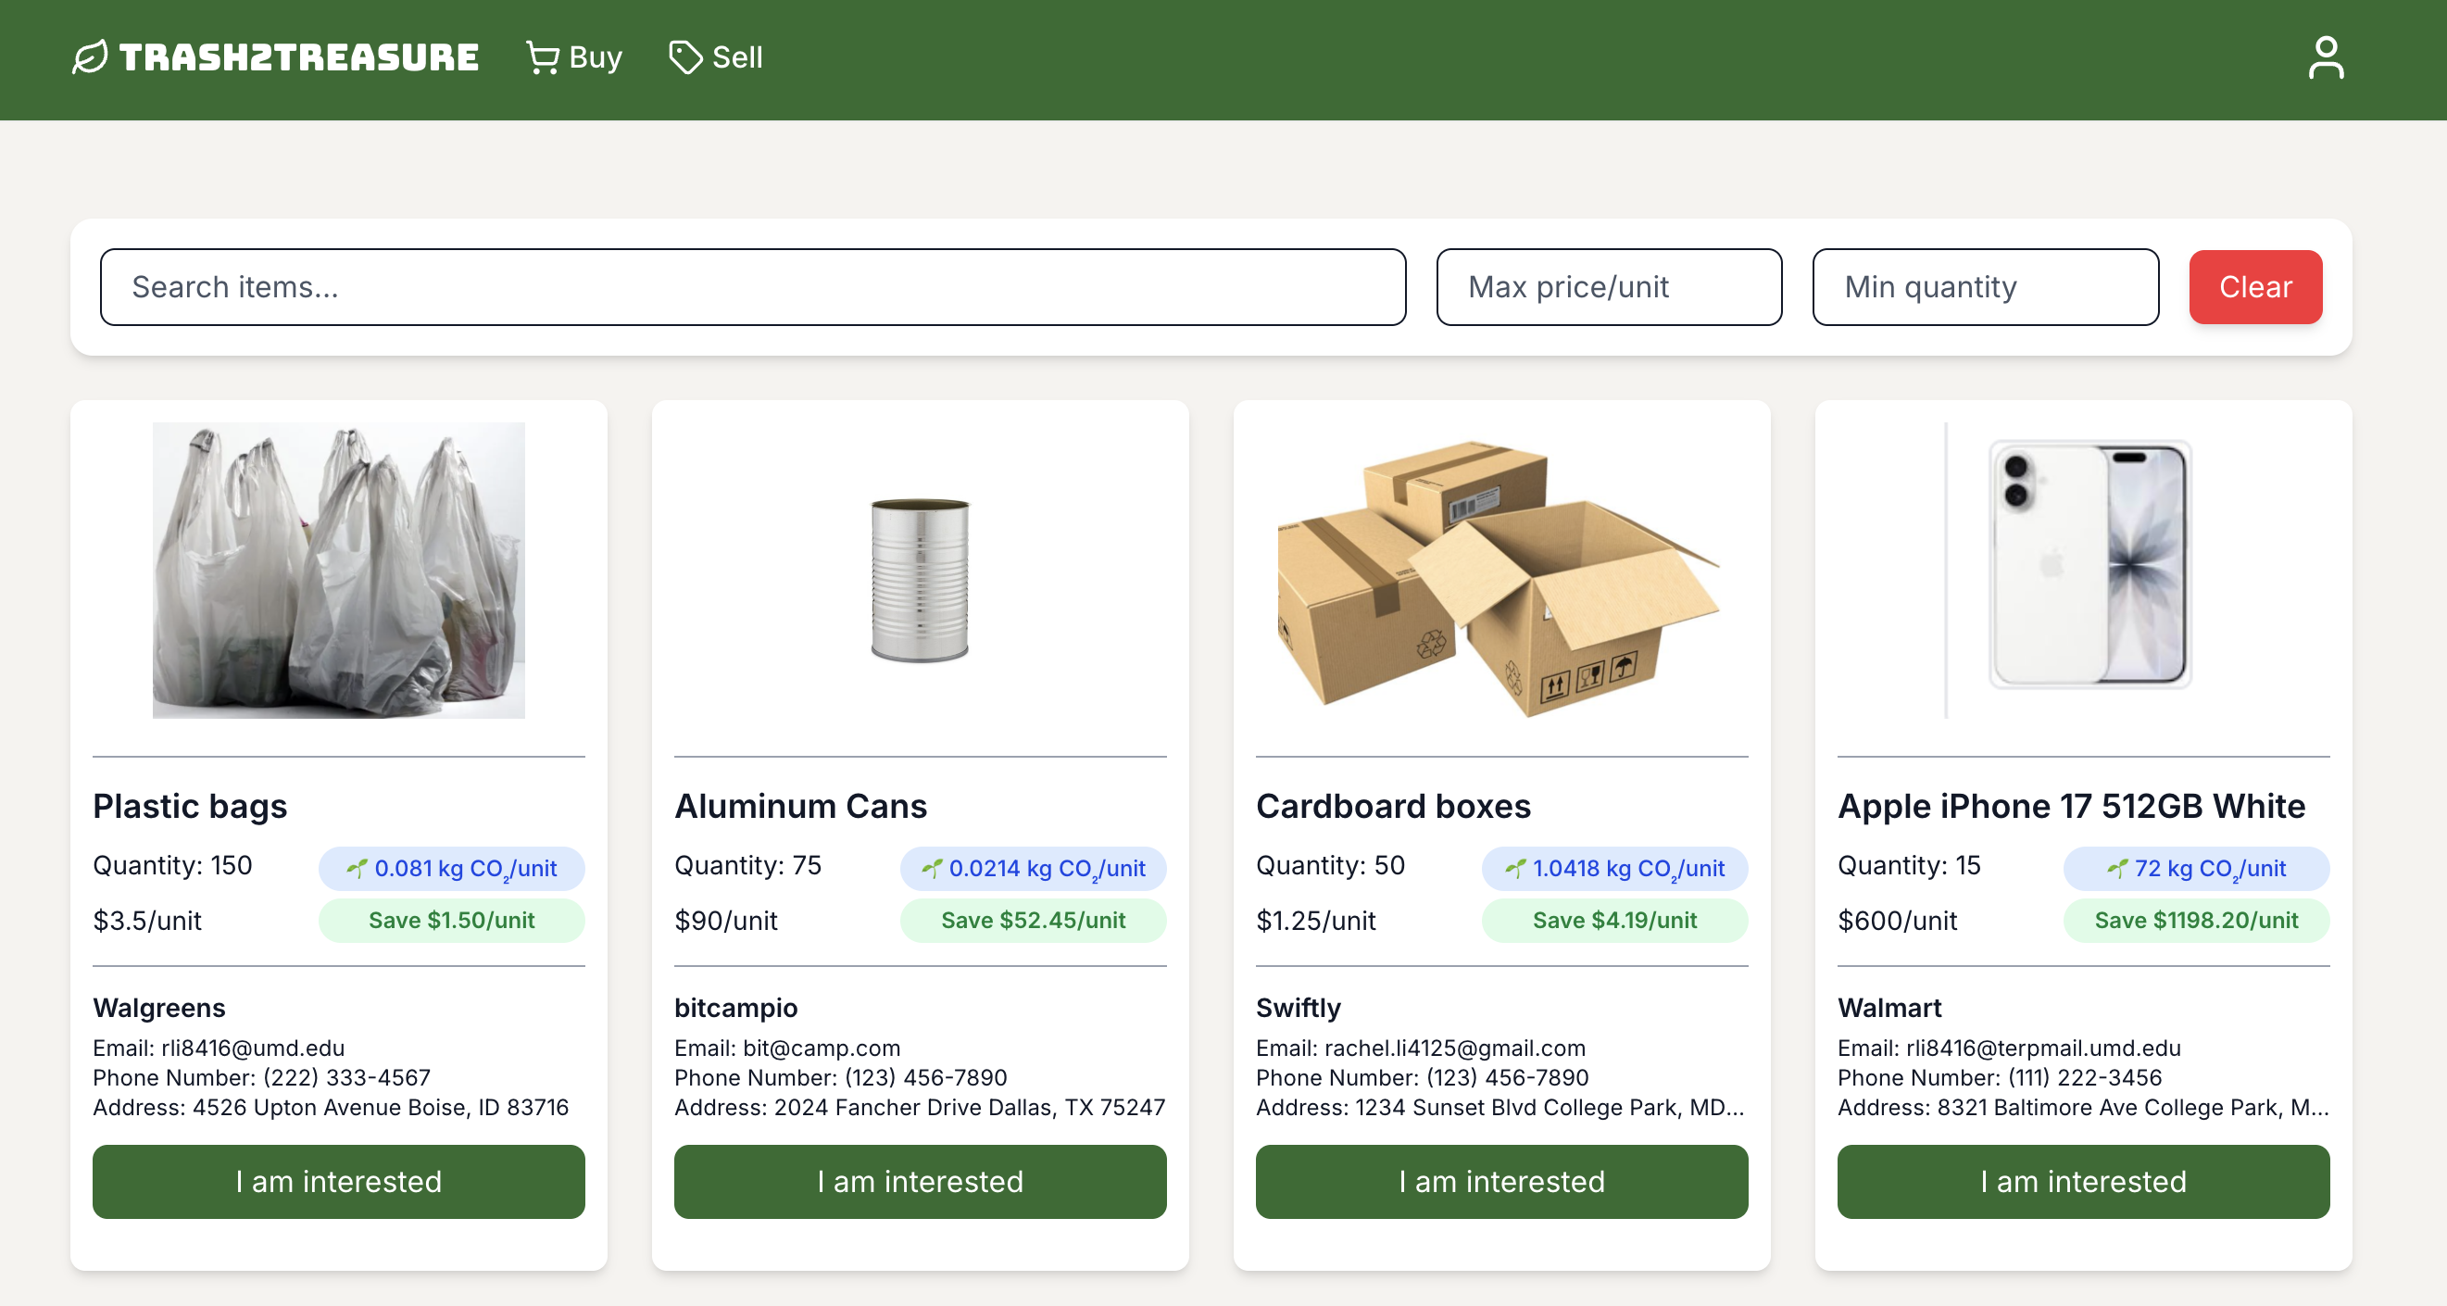Screen dimensions: 2447x1306
Task: Click the shopping cart Buy icon
Action: pyautogui.click(x=543, y=57)
